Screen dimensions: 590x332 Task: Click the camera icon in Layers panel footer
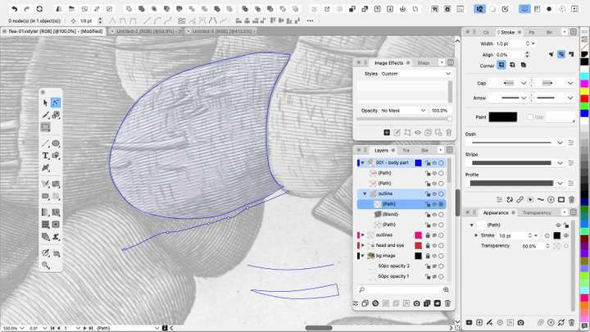coord(416,303)
